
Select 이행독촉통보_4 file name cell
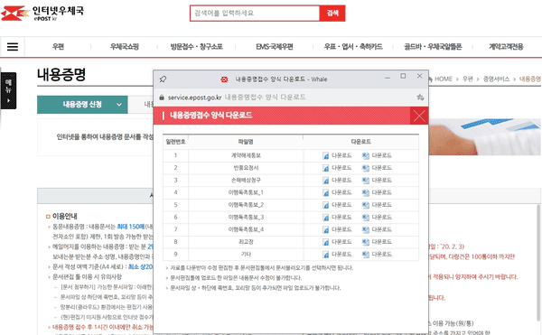point(246,229)
